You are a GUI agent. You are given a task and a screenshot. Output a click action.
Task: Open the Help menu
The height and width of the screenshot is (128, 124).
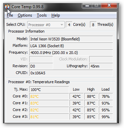[x=56, y=15]
